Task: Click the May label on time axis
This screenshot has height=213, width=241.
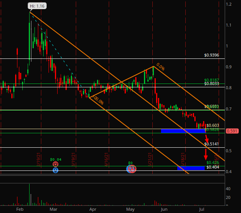Action: click(130, 209)
